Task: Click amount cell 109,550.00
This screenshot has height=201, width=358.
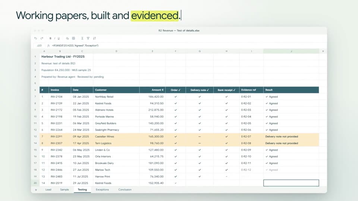Action: coord(153,170)
